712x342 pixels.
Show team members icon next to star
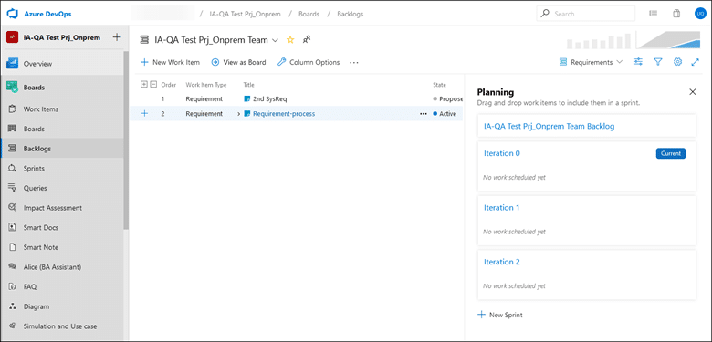pyautogui.click(x=307, y=40)
